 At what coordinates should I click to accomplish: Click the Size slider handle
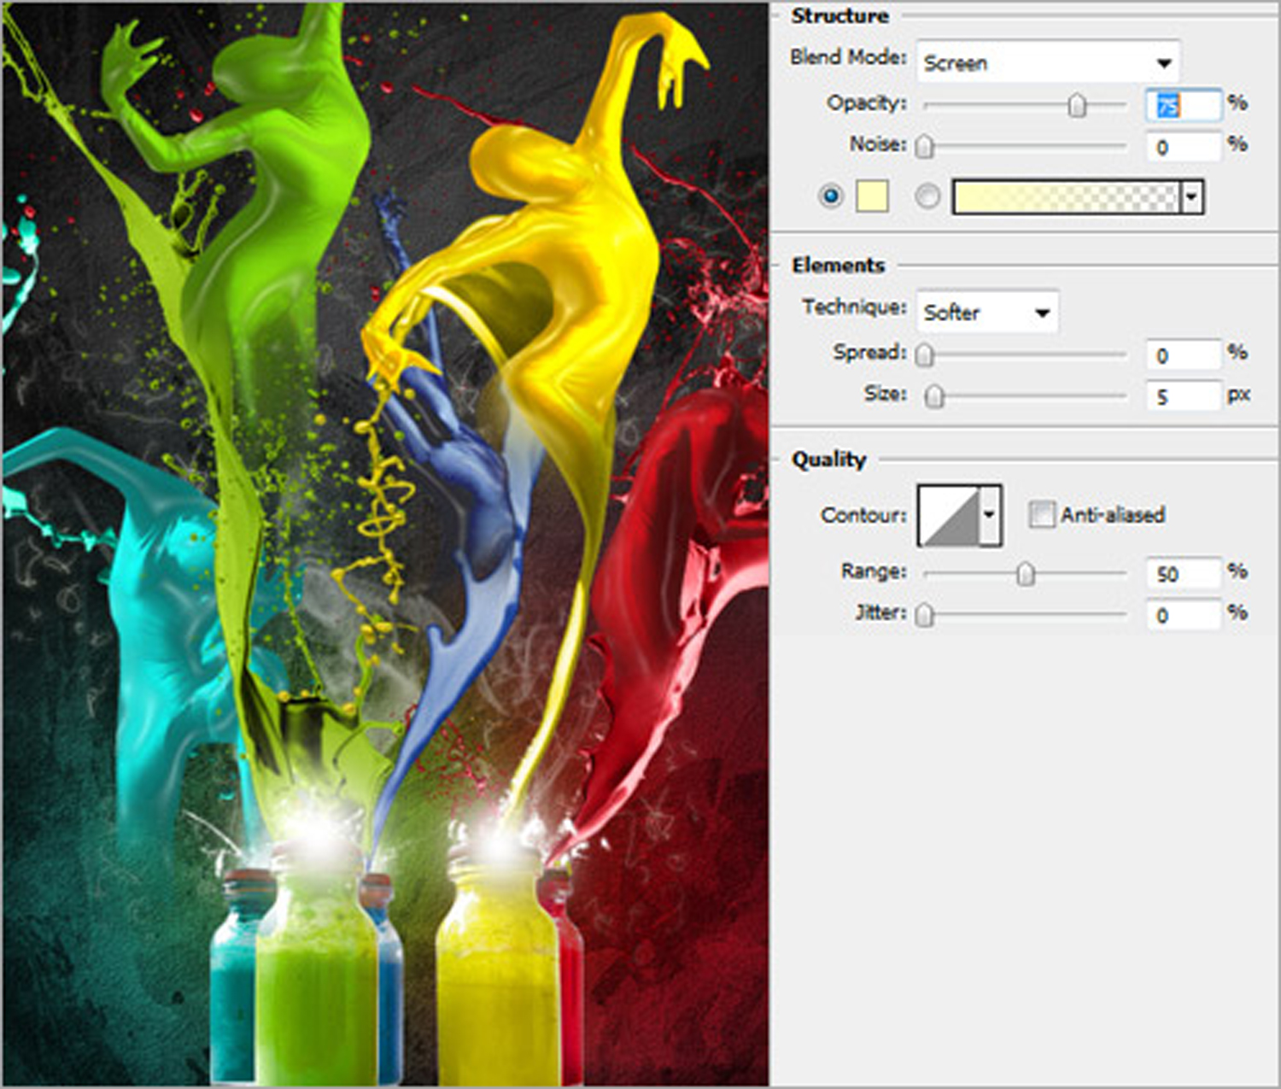coord(934,396)
